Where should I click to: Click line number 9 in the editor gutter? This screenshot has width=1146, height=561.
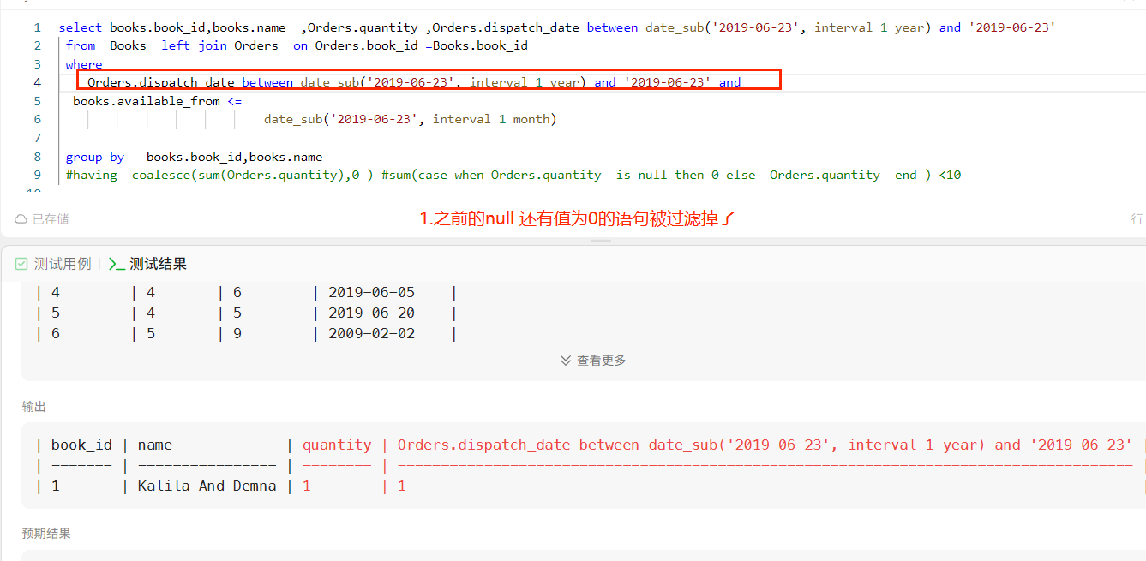point(37,175)
